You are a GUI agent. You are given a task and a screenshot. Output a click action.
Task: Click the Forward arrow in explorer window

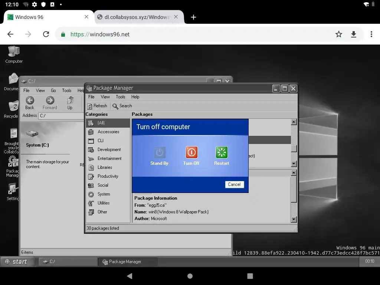[x=50, y=100]
